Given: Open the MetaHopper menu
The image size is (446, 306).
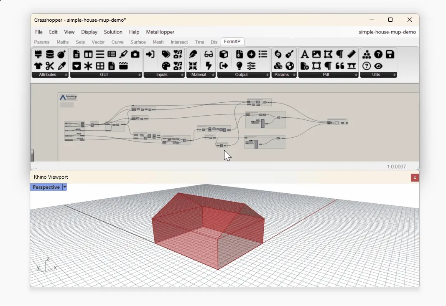Looking at the screenshot, I should (160, 32).
